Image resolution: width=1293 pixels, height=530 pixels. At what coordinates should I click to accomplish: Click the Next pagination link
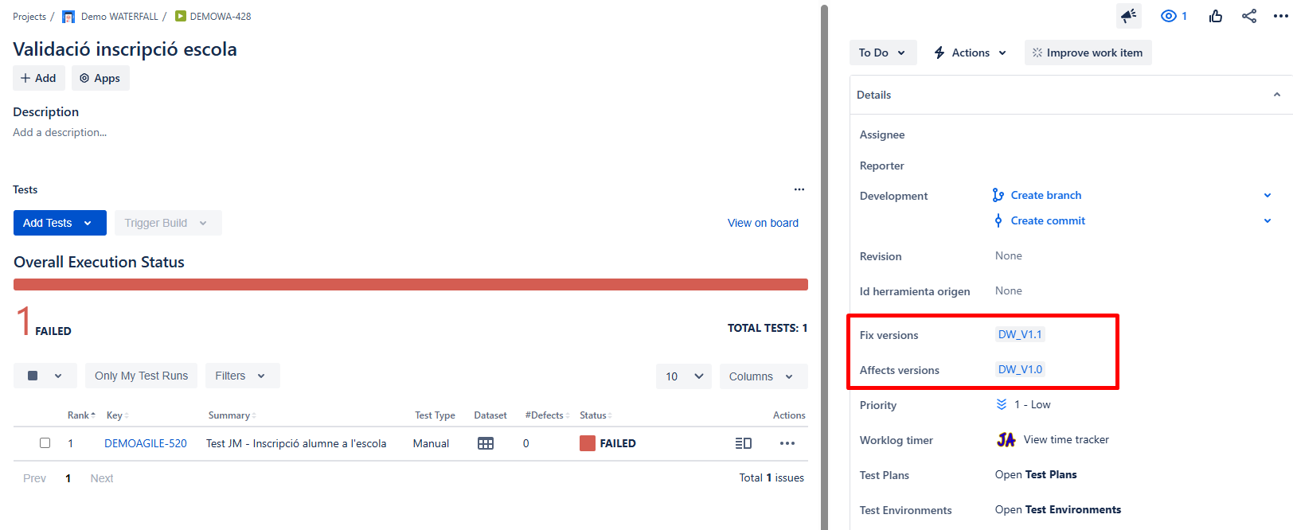(x=102, y=478)
